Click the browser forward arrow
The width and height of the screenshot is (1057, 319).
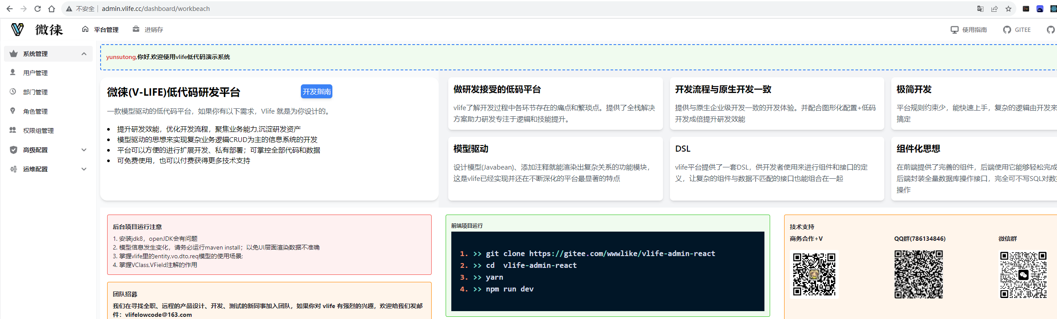pyautogui.click(x=24, y=9)
